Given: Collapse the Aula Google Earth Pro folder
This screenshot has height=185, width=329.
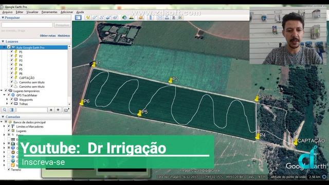Looking at the screenshot, I should tap(4, 47).
